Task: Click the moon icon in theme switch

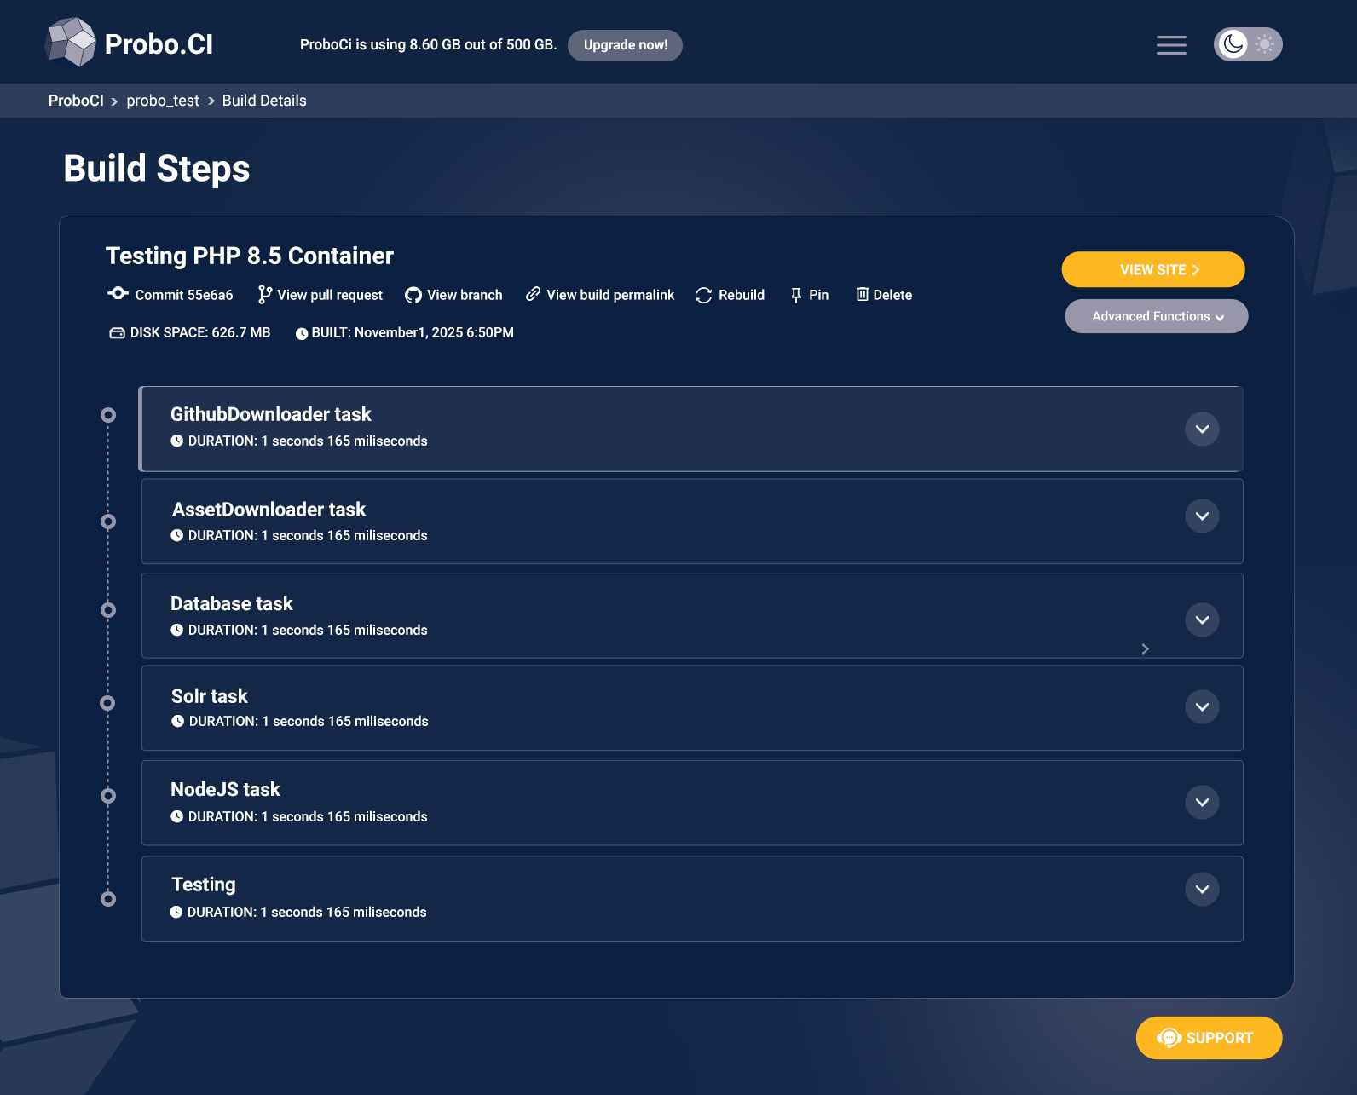Action: click(1233, 44)
